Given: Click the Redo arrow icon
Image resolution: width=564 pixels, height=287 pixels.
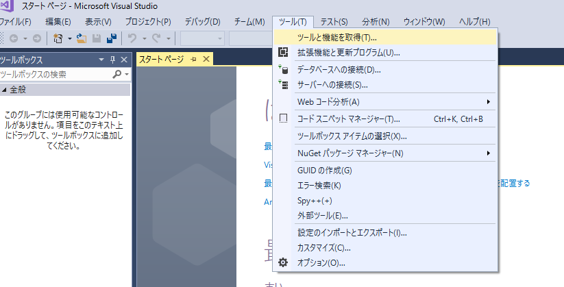Looking at the screenshot, I should (156, 38).
